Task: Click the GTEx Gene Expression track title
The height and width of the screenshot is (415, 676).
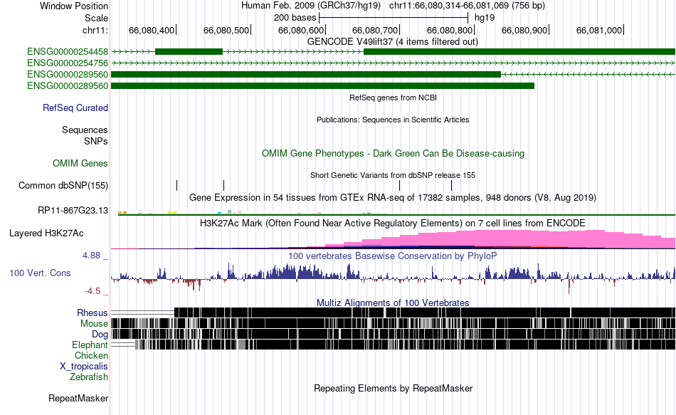Action: tap(393, 198)
